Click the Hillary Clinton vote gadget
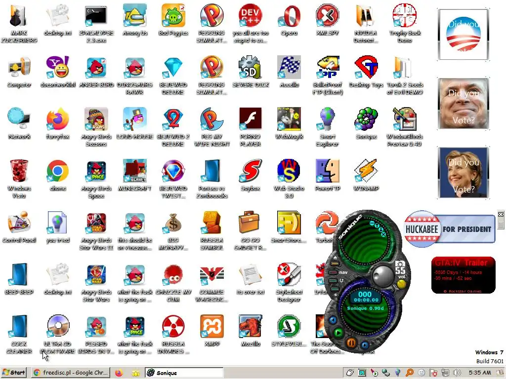Image resolution: width=506 pixels, height=379 pixels. tap(464, 172)
